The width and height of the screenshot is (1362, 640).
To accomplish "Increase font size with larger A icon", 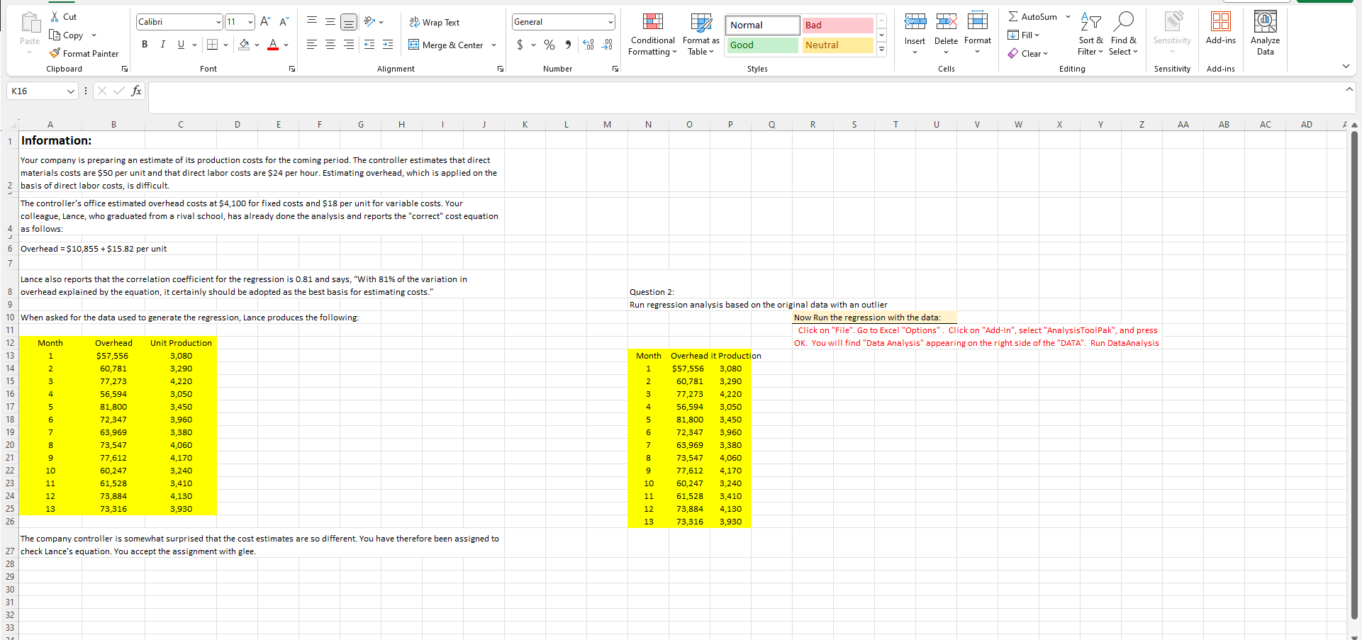I will (x=265, y=22).
